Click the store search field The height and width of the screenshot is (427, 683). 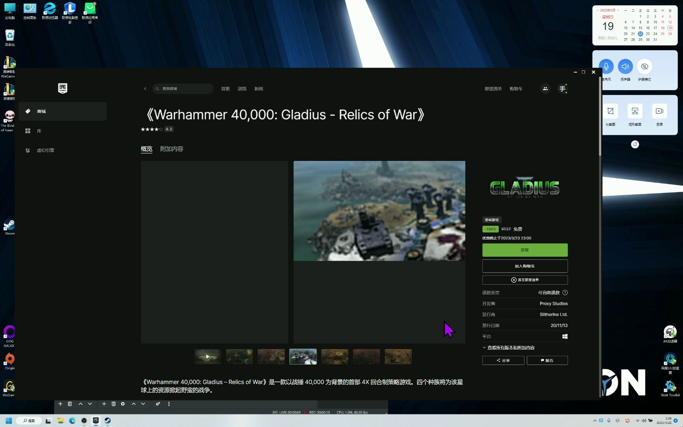183,89
